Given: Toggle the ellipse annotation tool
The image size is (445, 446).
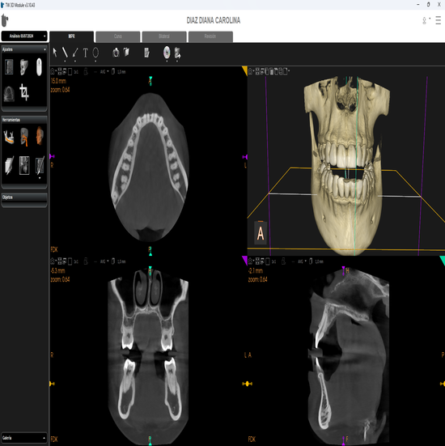Looking at the screenshot, I should point(95,53).
